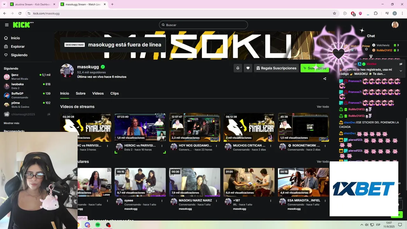Share the channel via share icon
The width and height of the screenshot is (407, 229).
(x=325, y=79)
